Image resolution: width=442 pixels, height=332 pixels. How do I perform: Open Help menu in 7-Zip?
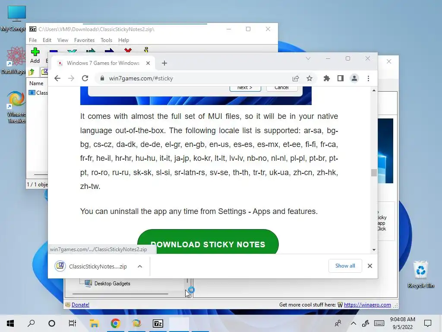click(123, 40)
